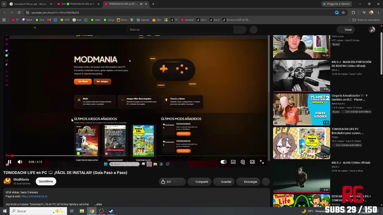
Task: Expand description with ...más
Action: click(x=98, y=204)
